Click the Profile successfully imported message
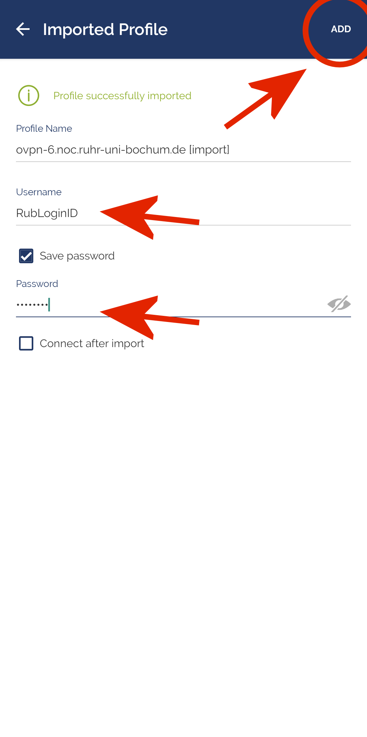367x737 pixels. coord(122,96)
